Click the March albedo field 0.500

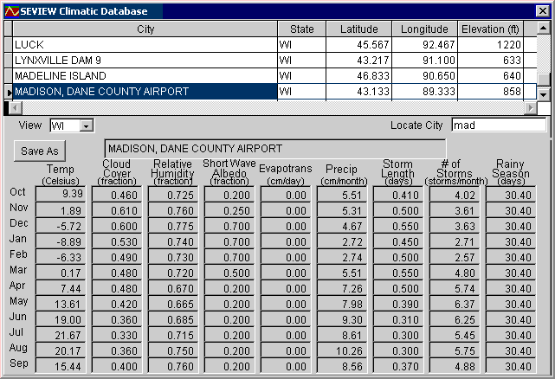tap(229, 272)
